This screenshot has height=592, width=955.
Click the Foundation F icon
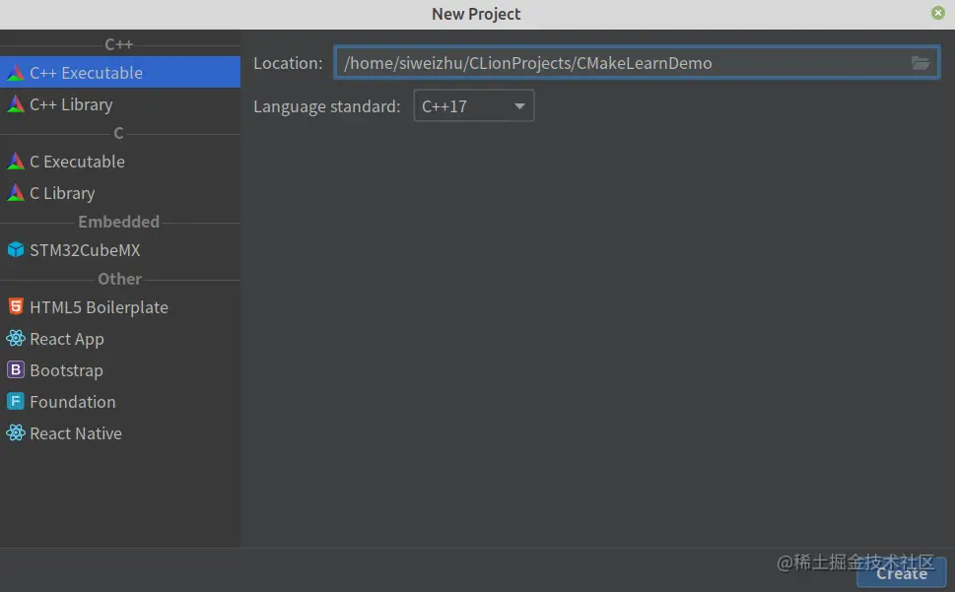(15, 402)
